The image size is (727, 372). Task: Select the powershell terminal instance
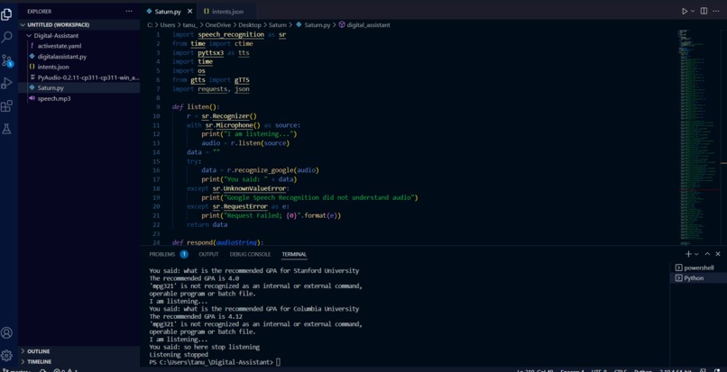[698, 268]
